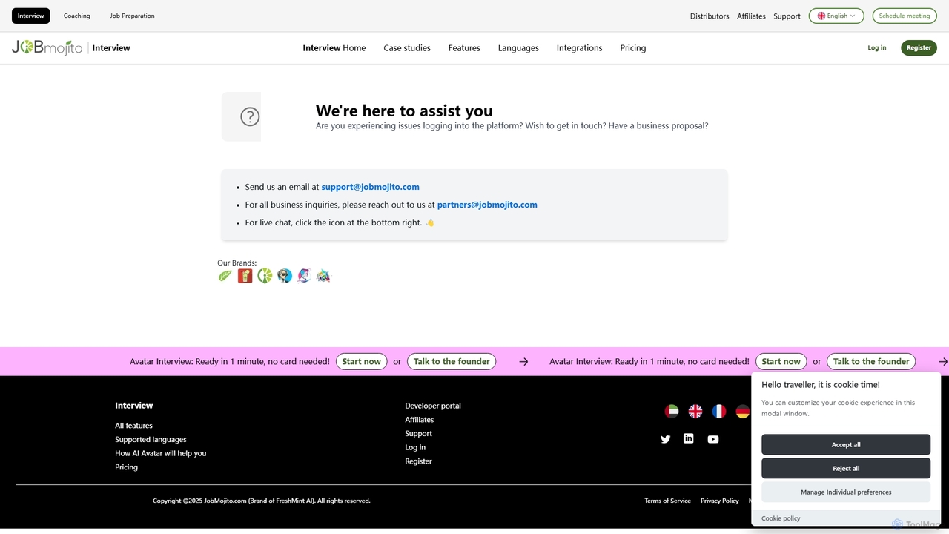Go to Interview Home in navigation

pyautogui.click(x=334, y=48)
